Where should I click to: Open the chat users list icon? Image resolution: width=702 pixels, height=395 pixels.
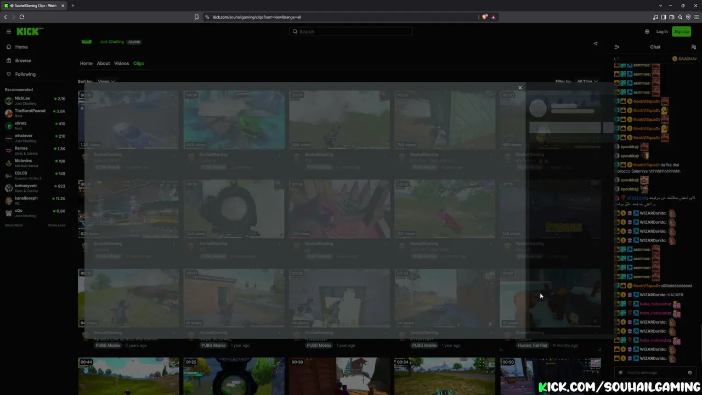coord(694,47)
